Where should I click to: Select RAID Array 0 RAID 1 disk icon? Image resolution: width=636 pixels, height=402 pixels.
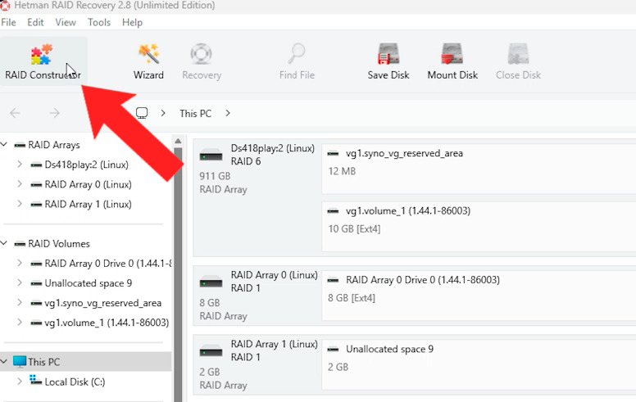point(211,282)
